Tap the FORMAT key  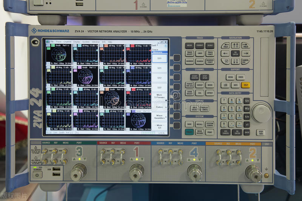tap(200, 45)
